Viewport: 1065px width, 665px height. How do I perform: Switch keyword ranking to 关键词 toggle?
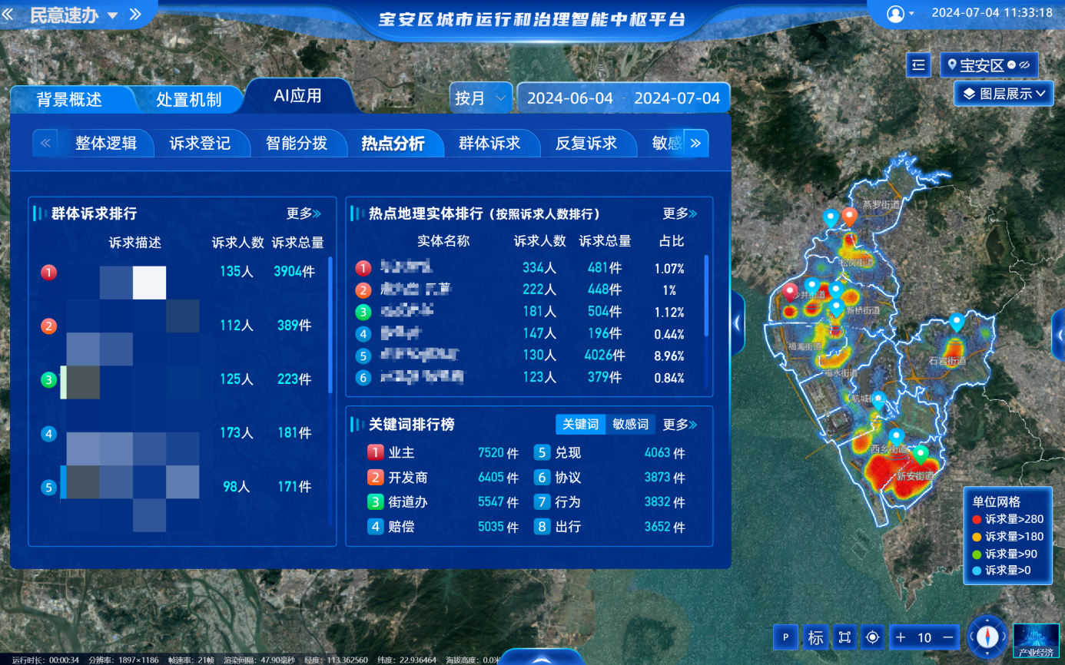(580, 424)
